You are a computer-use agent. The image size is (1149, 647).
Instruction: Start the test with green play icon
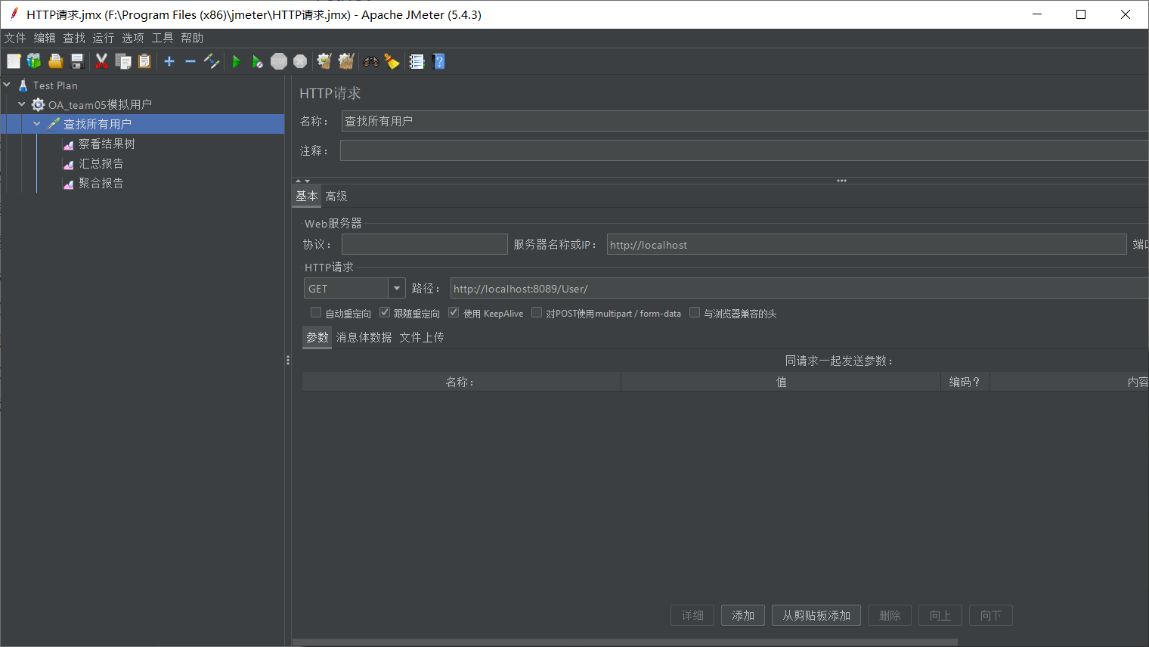237,61
